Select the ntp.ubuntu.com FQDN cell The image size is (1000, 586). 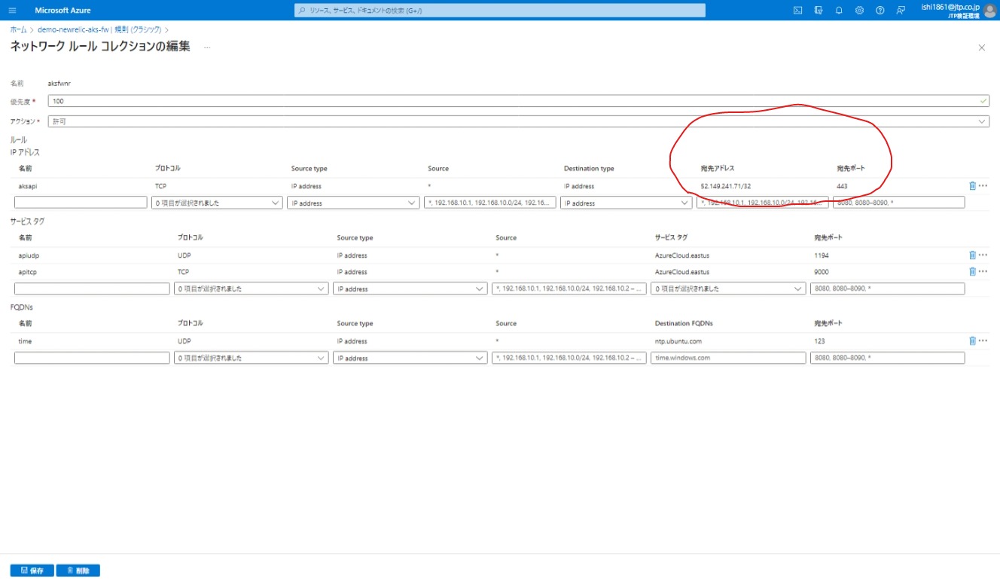[x=678, y=341]
